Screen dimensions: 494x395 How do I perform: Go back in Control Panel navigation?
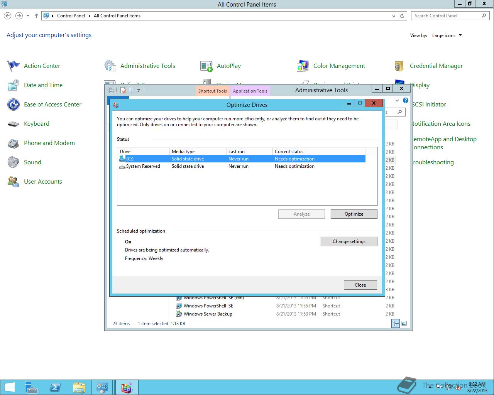7,16
